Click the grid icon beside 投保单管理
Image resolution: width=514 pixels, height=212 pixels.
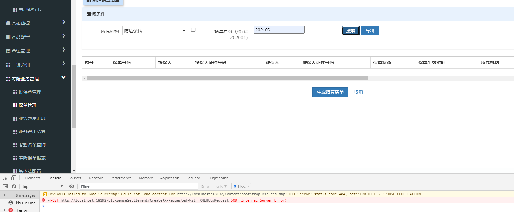(x=15, y=92)
